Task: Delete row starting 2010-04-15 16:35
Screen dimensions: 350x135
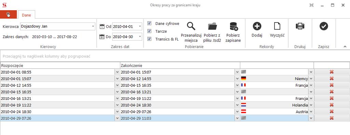Action: click(332, 92)
